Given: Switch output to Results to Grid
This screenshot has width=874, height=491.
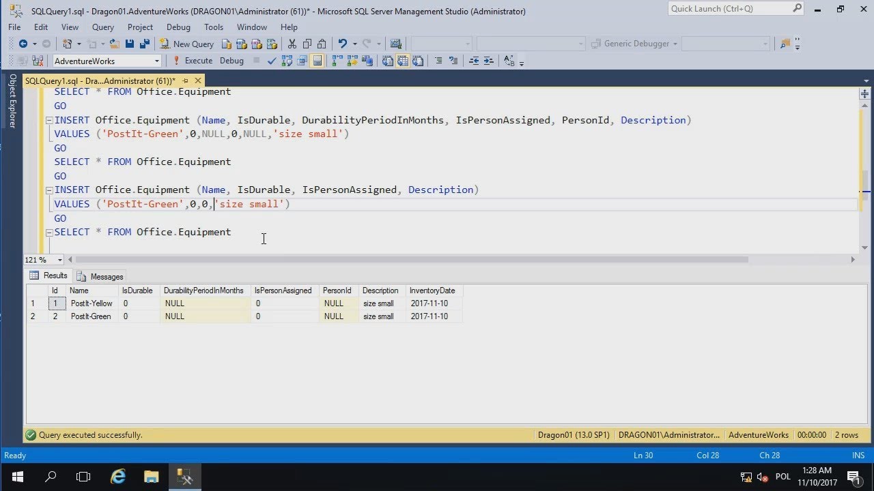Looking at the screenshot, I should (x=403, y=61).
